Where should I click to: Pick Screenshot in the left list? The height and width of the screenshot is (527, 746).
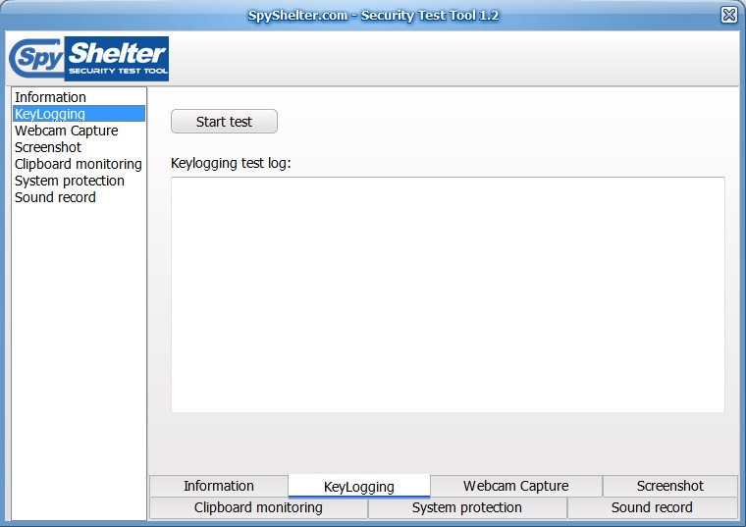tap(79, 147)
